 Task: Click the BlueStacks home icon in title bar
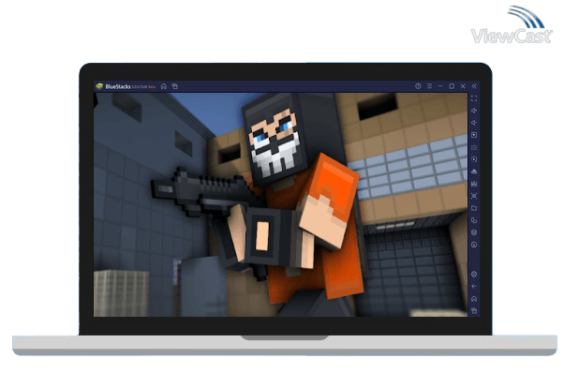pyautogui.click(x=164, y=86)
